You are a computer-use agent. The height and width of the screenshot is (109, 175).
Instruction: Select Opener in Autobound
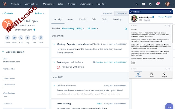point(151,75)
